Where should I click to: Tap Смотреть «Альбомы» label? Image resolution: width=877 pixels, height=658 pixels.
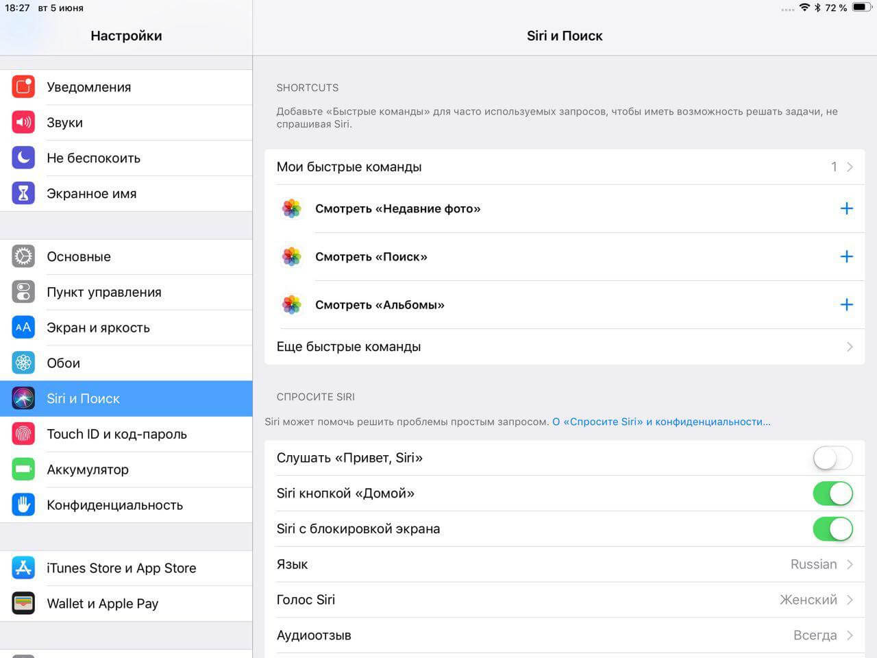[x=380, y=304]
